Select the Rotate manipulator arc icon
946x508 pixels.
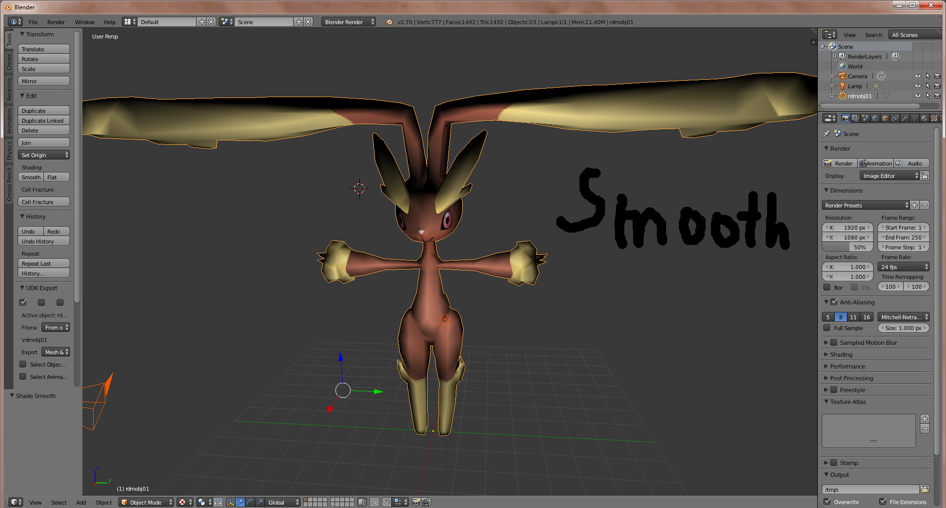pyautogui.click(x=250, y=502)
